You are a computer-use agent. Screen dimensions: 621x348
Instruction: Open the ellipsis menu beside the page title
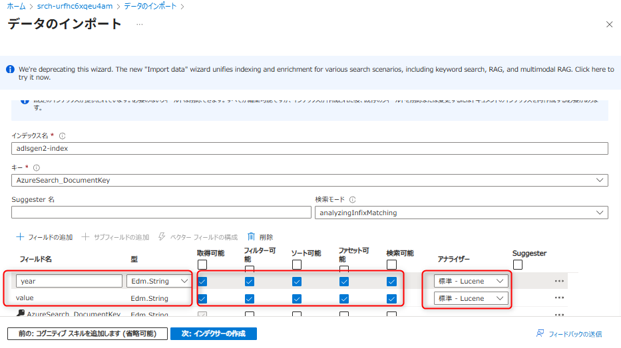(x=139, y=25)
